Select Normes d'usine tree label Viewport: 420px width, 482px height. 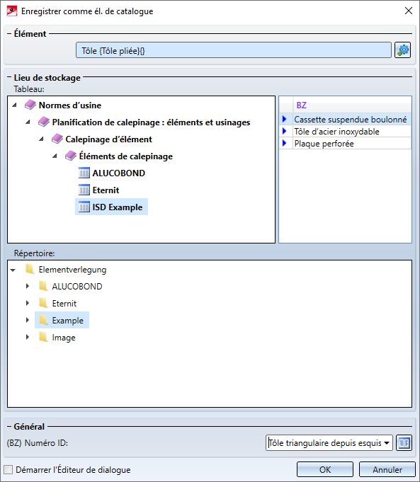click(x=70, y=105)
